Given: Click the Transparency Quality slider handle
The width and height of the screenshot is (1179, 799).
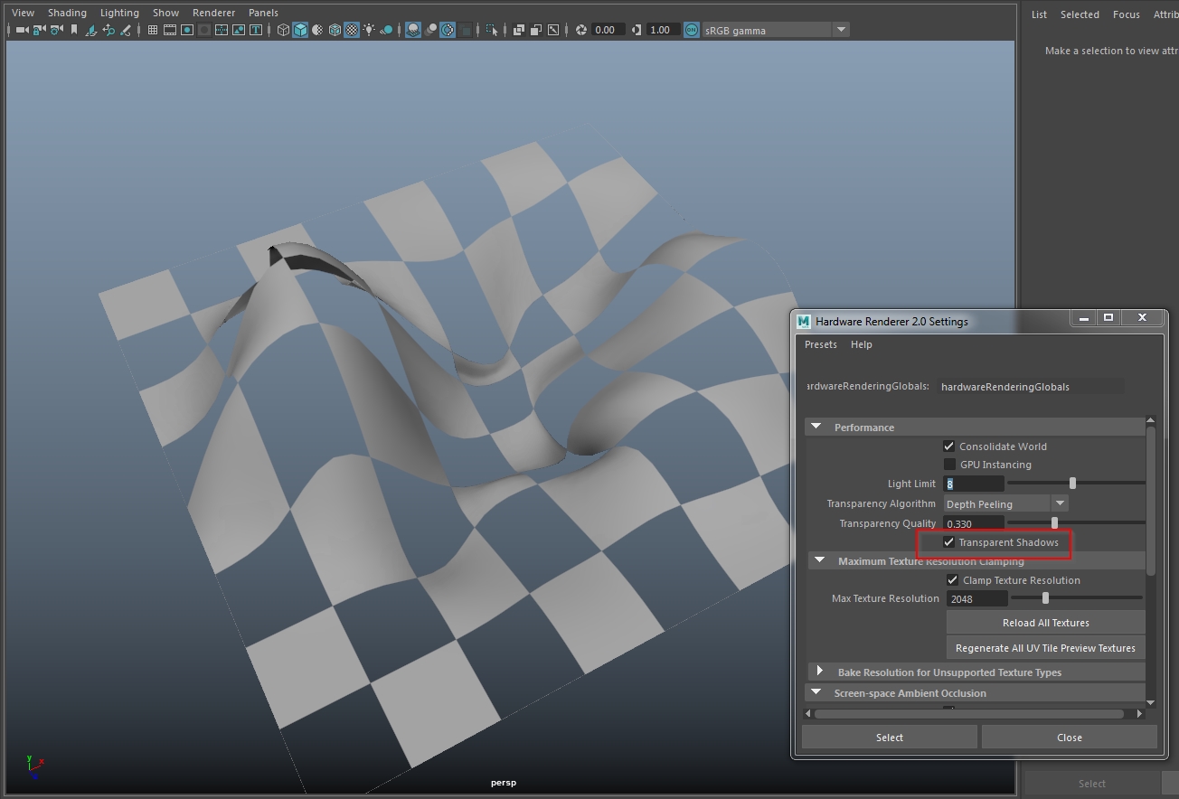Looking at the screenshot, I should tap(1054, 522).
